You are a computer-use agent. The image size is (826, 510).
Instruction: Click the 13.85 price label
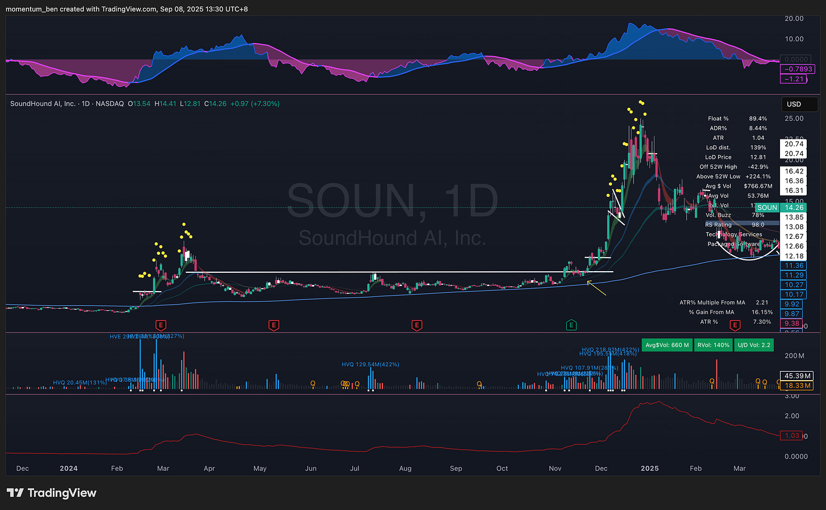tap(794, 217)
